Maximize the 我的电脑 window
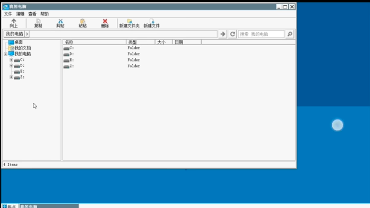 [x=285, y=6]
